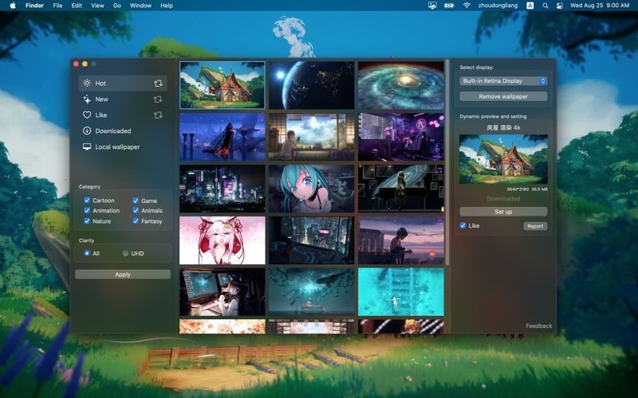Open Spotlight search in menu bar
Viewport: 638px width, 398px height.
[545, 6]
